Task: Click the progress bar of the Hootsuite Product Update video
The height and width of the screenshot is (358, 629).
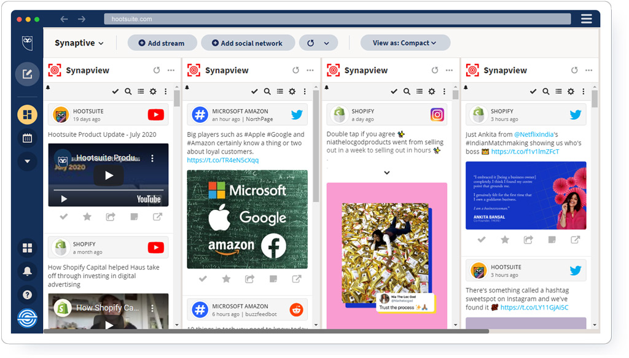Action: point(108,190)
